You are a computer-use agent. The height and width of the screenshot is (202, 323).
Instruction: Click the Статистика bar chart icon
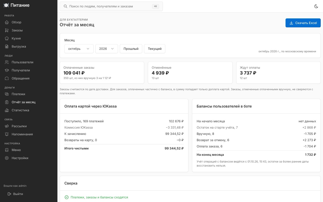[7, 110]
